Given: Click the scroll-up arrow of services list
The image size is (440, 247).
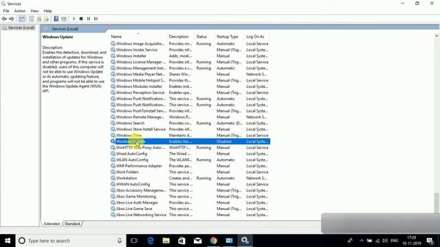Looking at the screenshot, I should point(437,36).
